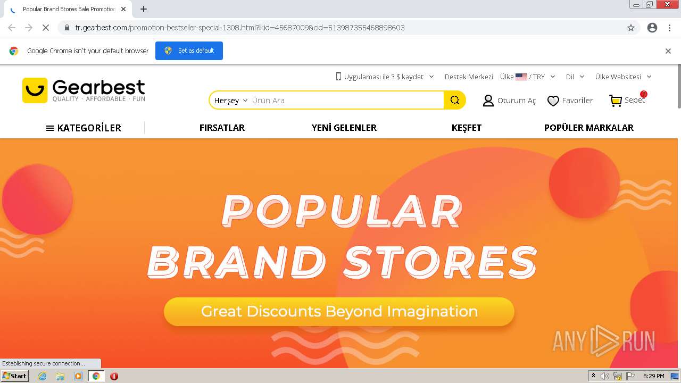The image size is (681, 383).
Task: Click the Ürün Ara search field
Action: [x=346, y=101]
